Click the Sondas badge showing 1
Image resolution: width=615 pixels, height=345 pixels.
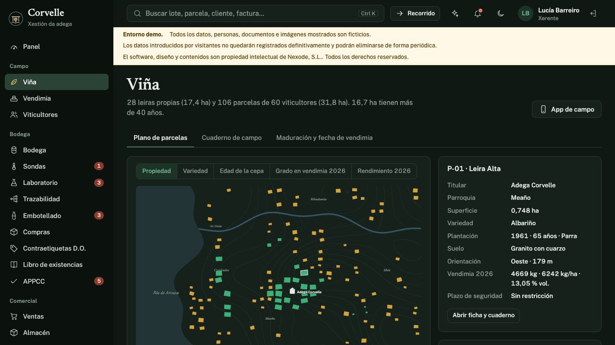coord(99,166)
